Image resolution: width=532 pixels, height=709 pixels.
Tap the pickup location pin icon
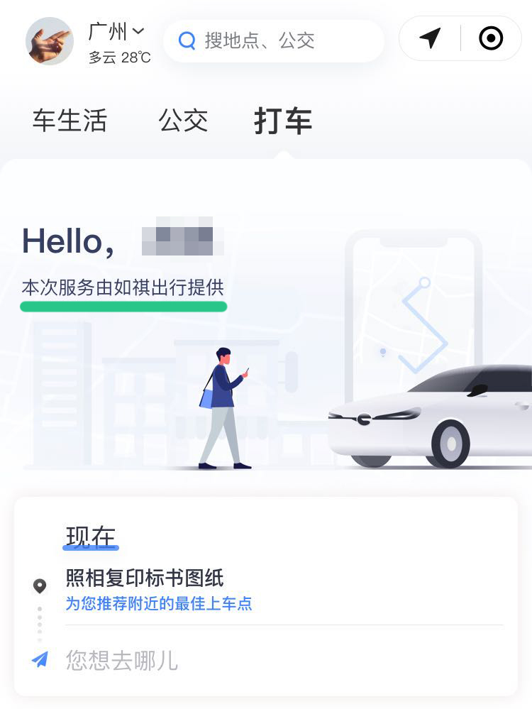[40, 586]
